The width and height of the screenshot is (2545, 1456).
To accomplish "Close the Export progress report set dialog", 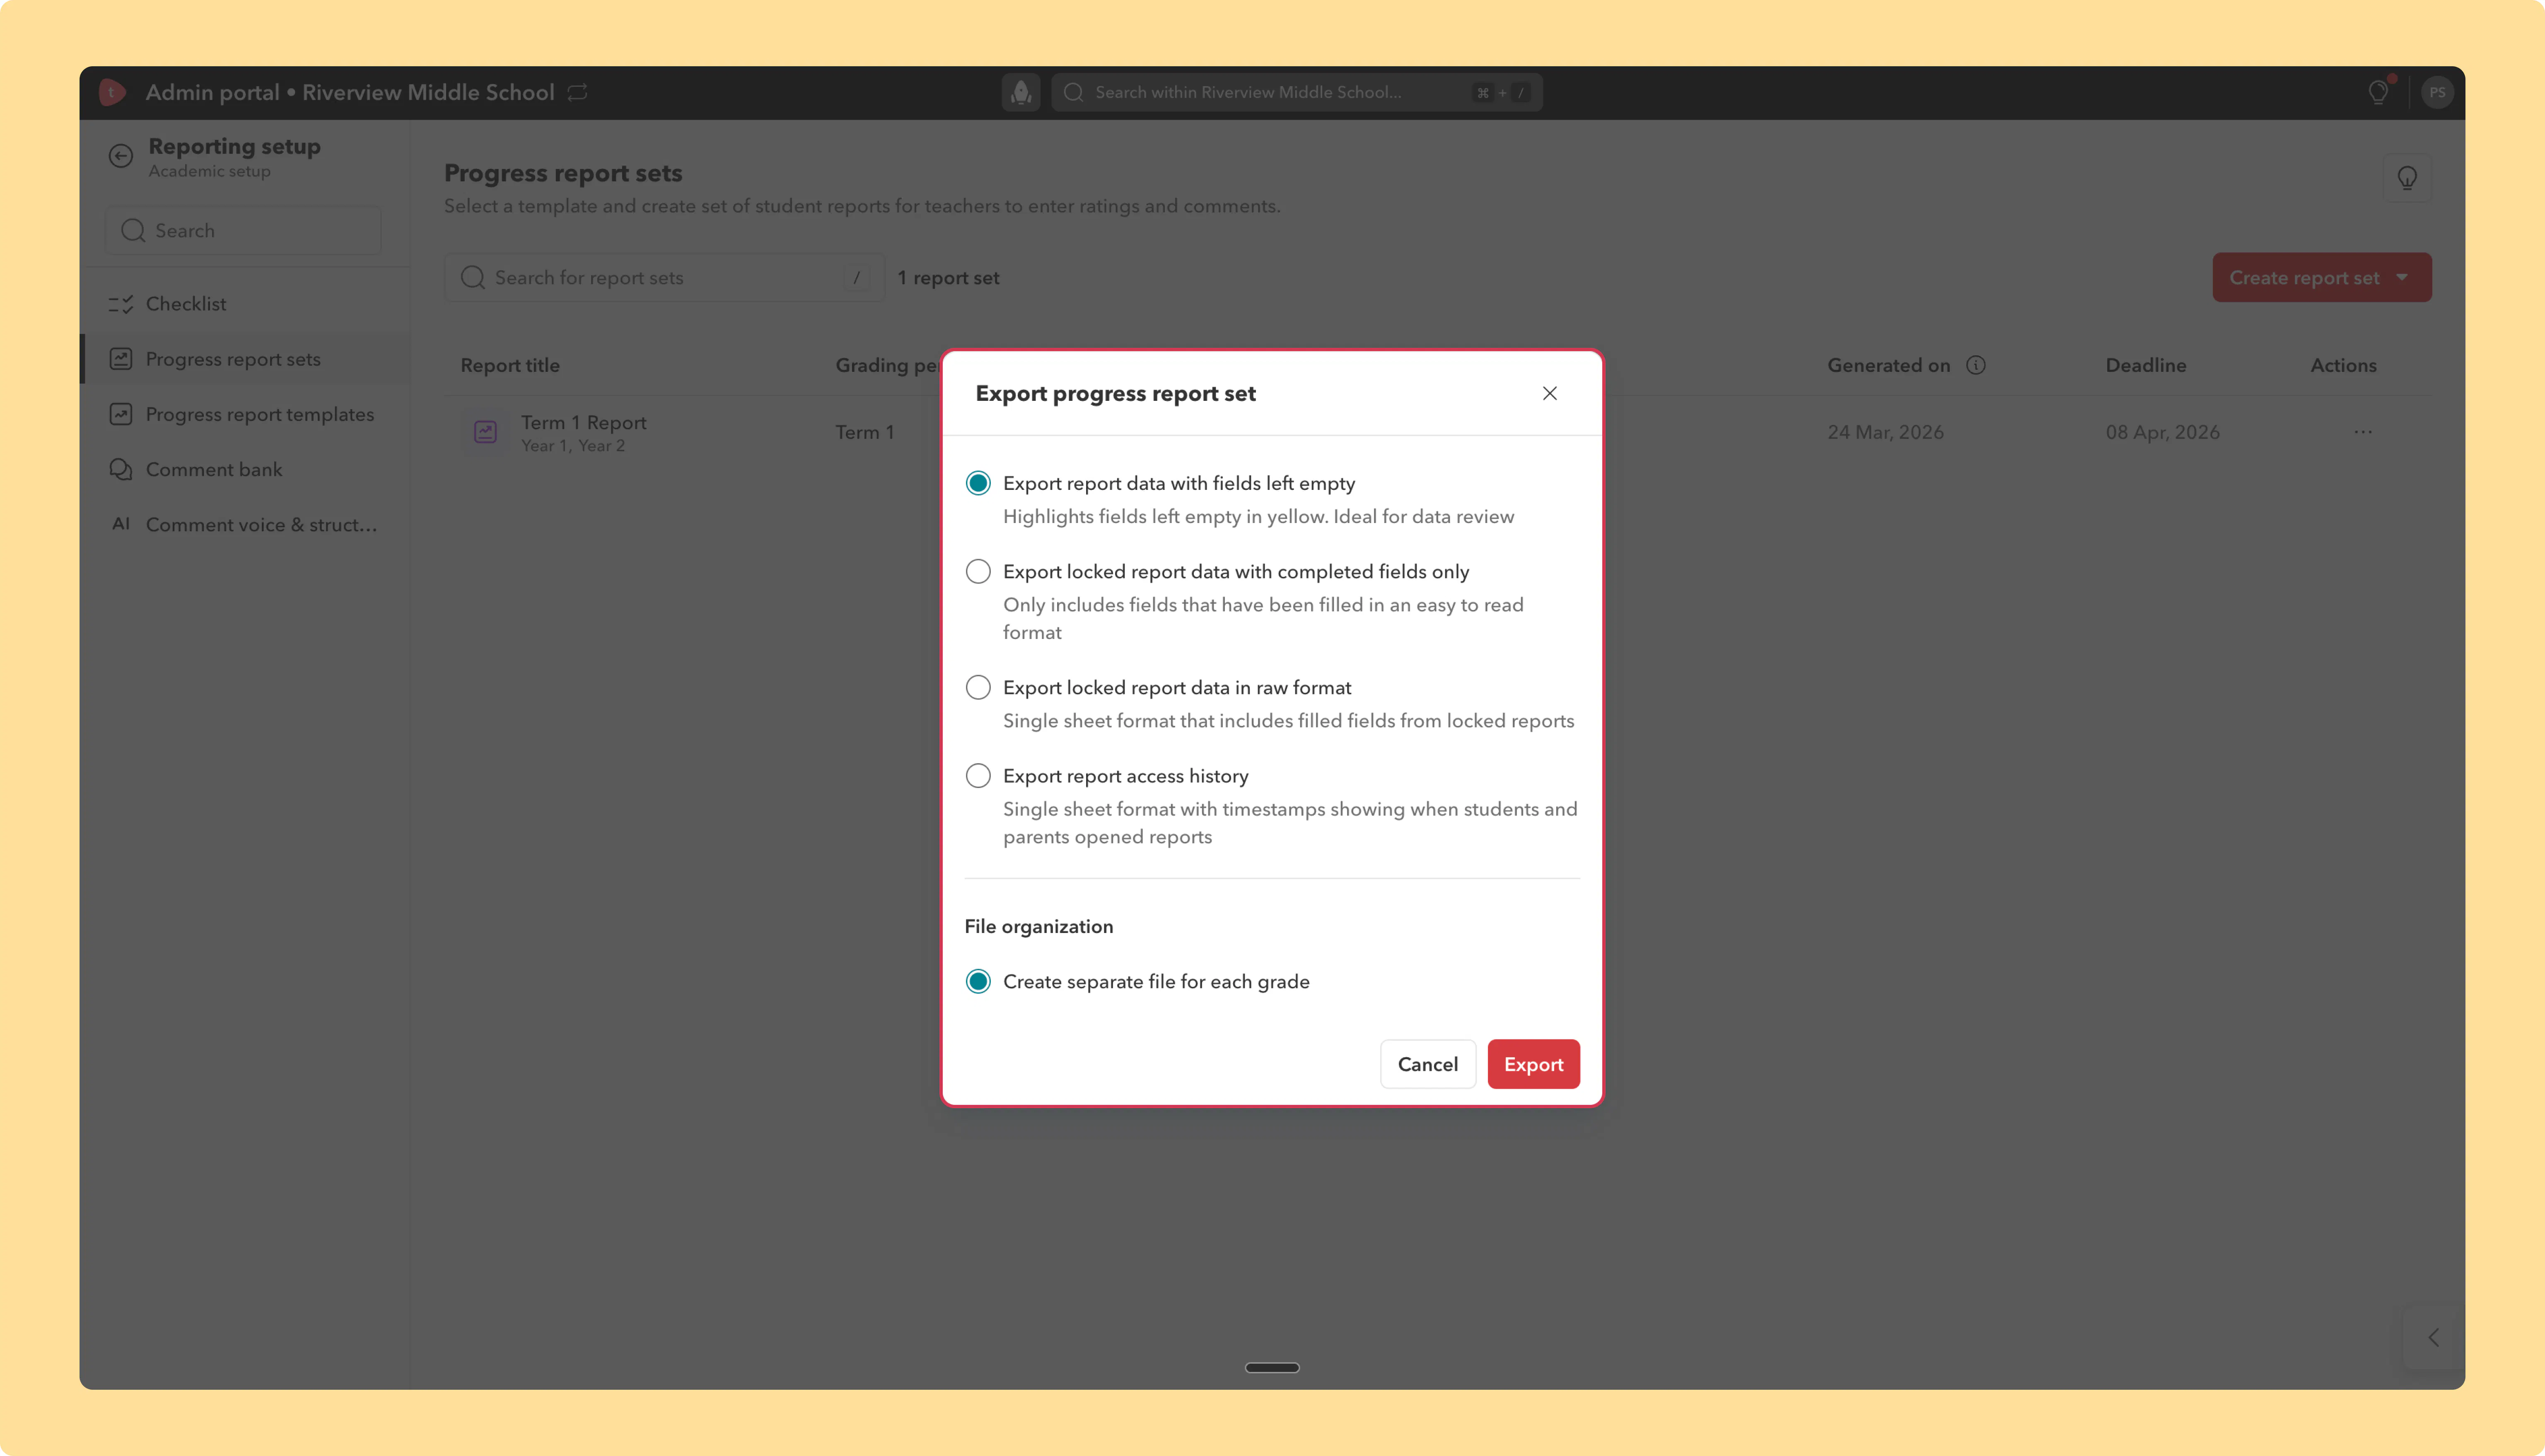I will pos(1549,393).
